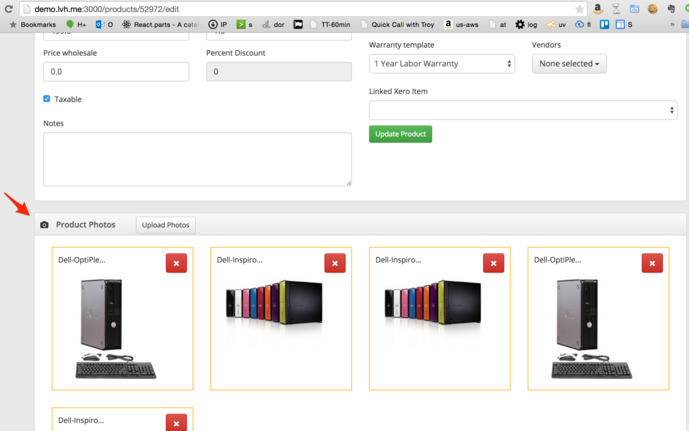Remove the Dell-Inspiro... photo in second row

[176, 423]
